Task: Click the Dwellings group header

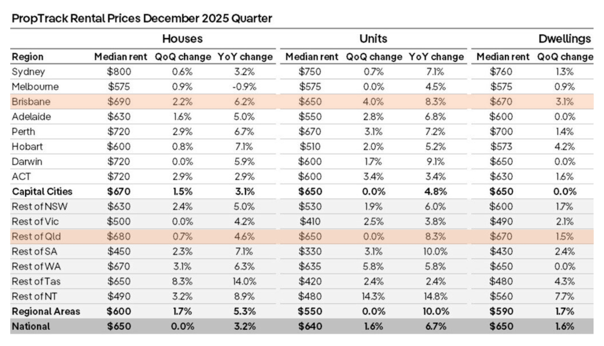Action: pos(565,39)
